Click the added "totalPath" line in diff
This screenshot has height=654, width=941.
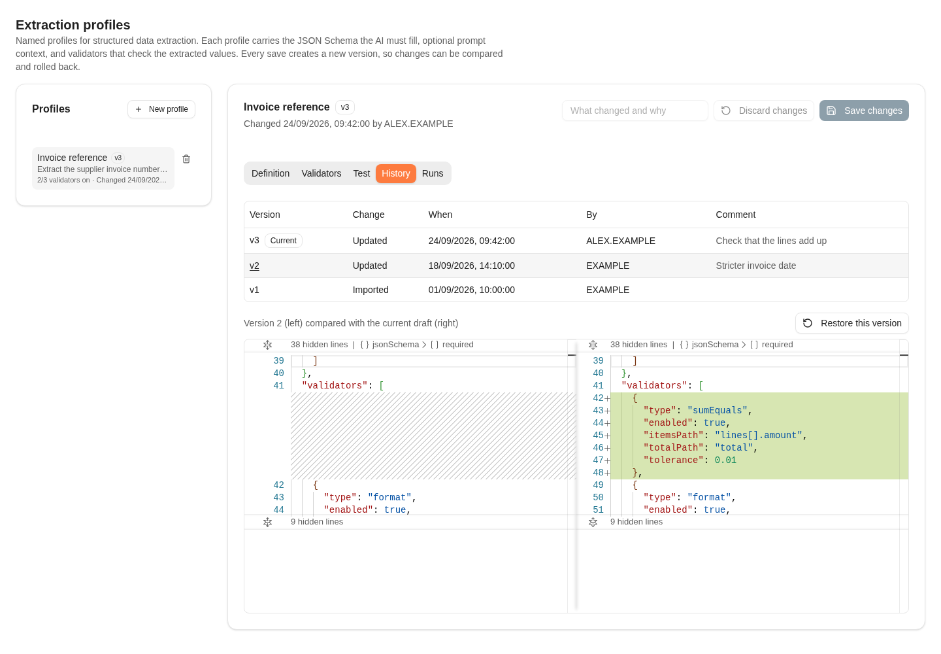click(759, 448)
